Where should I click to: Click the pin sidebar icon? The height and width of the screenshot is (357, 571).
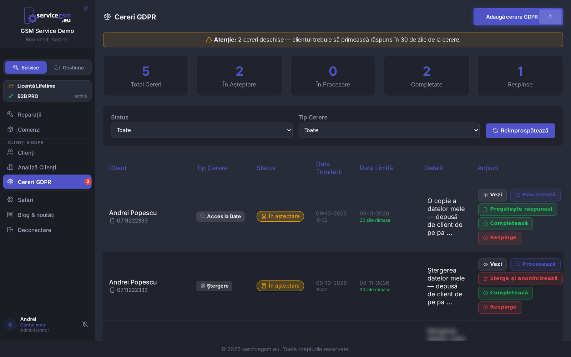[x=86, y=9]
